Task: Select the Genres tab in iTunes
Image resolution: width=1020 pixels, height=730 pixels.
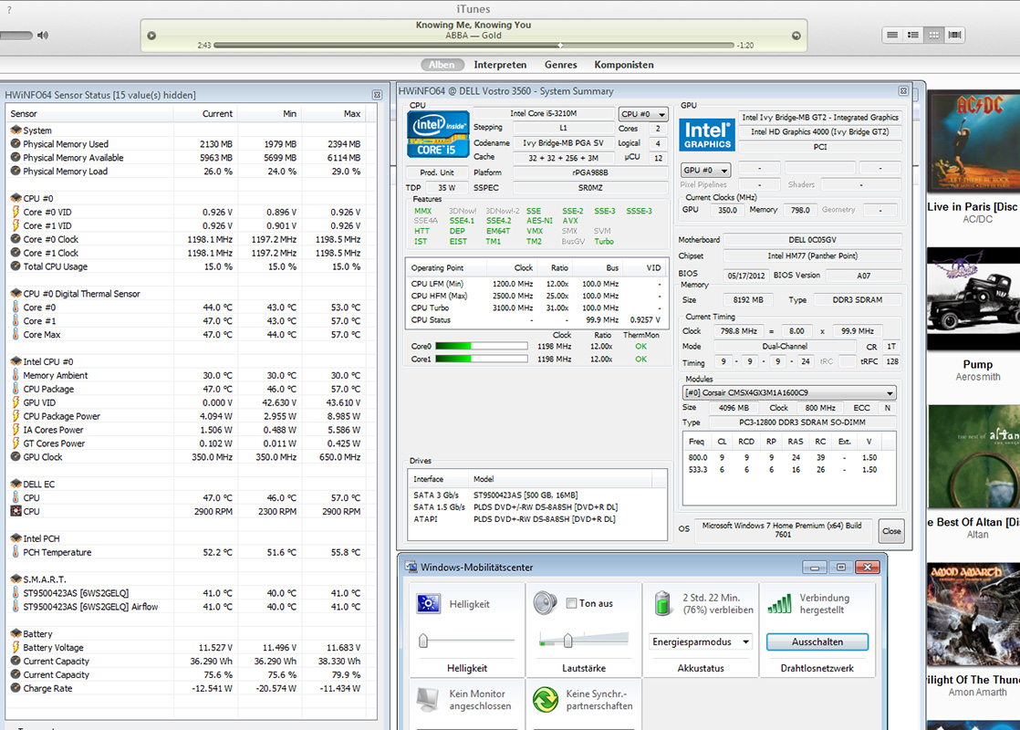Action: [561, 65]
